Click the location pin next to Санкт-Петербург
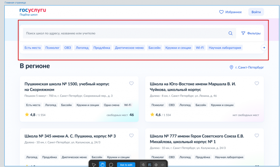280x167 pixels. 231,67
